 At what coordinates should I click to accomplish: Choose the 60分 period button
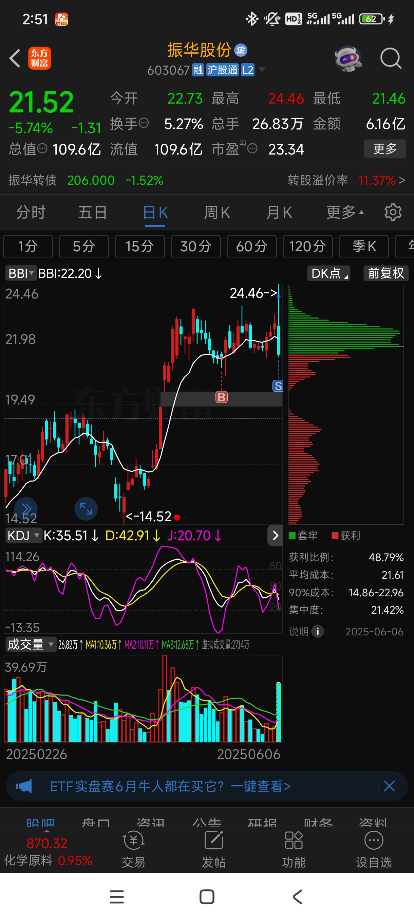[x=252, y=246]
